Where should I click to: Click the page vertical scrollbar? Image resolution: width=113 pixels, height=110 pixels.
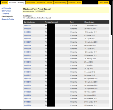click(x=111, y=20)
